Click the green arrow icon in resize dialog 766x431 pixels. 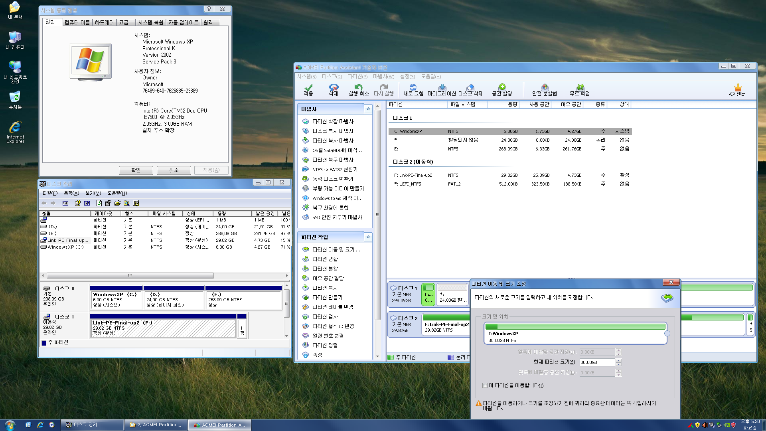point(667,298)
